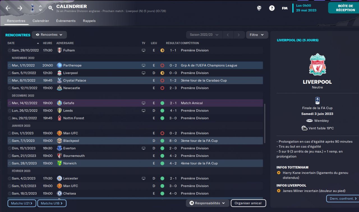Open the help question mark icon

[x=272, y=8]
